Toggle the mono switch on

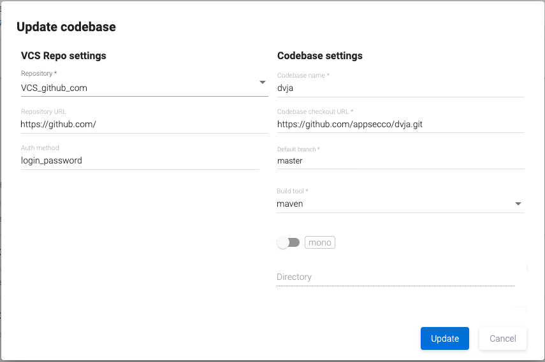287,242
